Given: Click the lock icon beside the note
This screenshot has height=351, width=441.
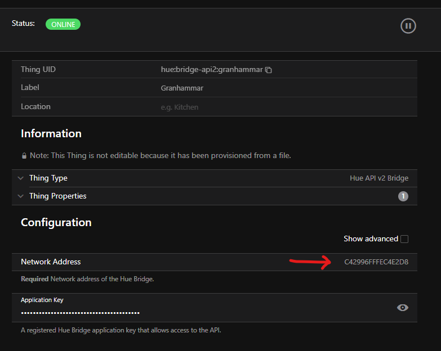Looking at the screenshot, I should [24, 156].
